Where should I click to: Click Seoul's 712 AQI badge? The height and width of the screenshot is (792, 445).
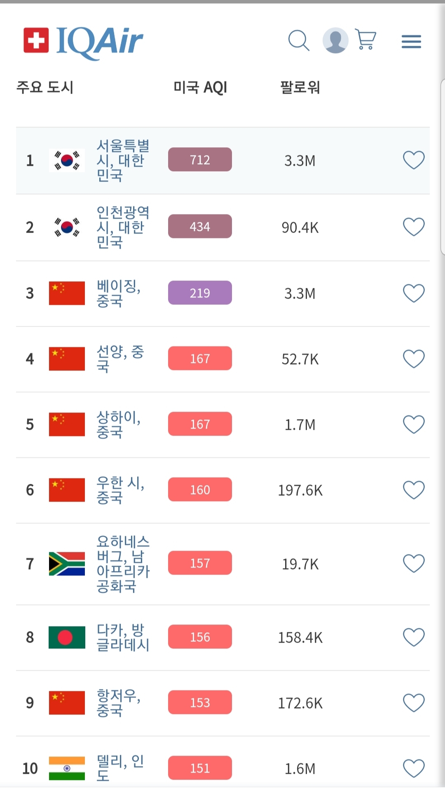click(x=200, y=160)
